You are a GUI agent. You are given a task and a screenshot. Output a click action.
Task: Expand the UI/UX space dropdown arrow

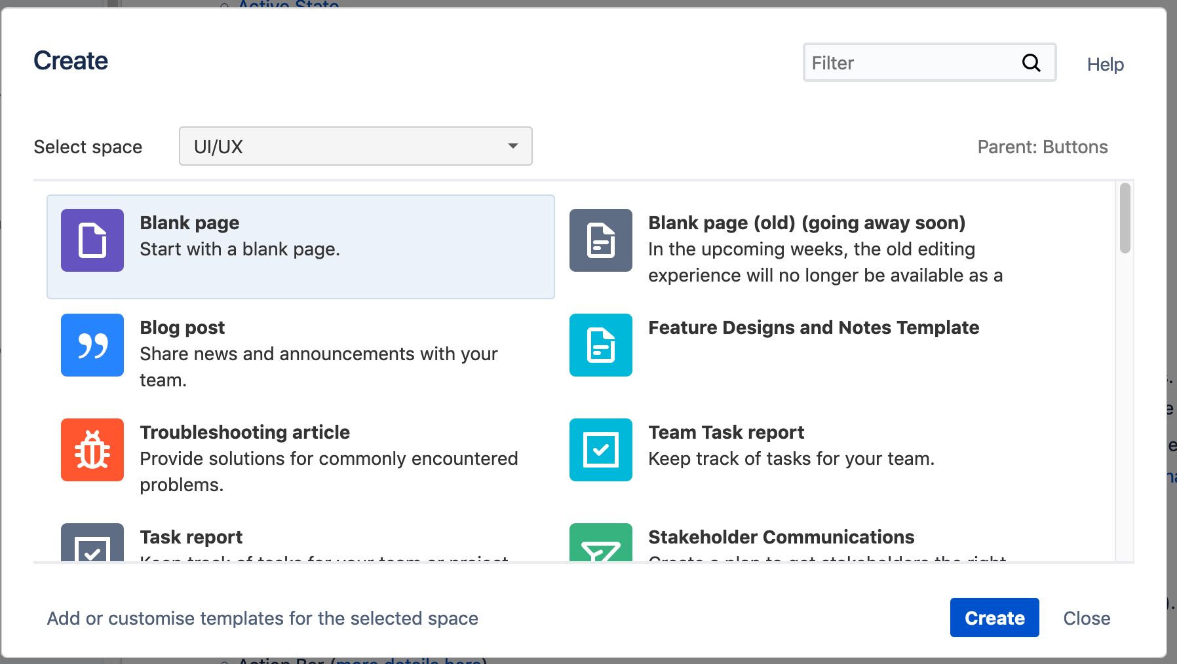pos(513,146)
